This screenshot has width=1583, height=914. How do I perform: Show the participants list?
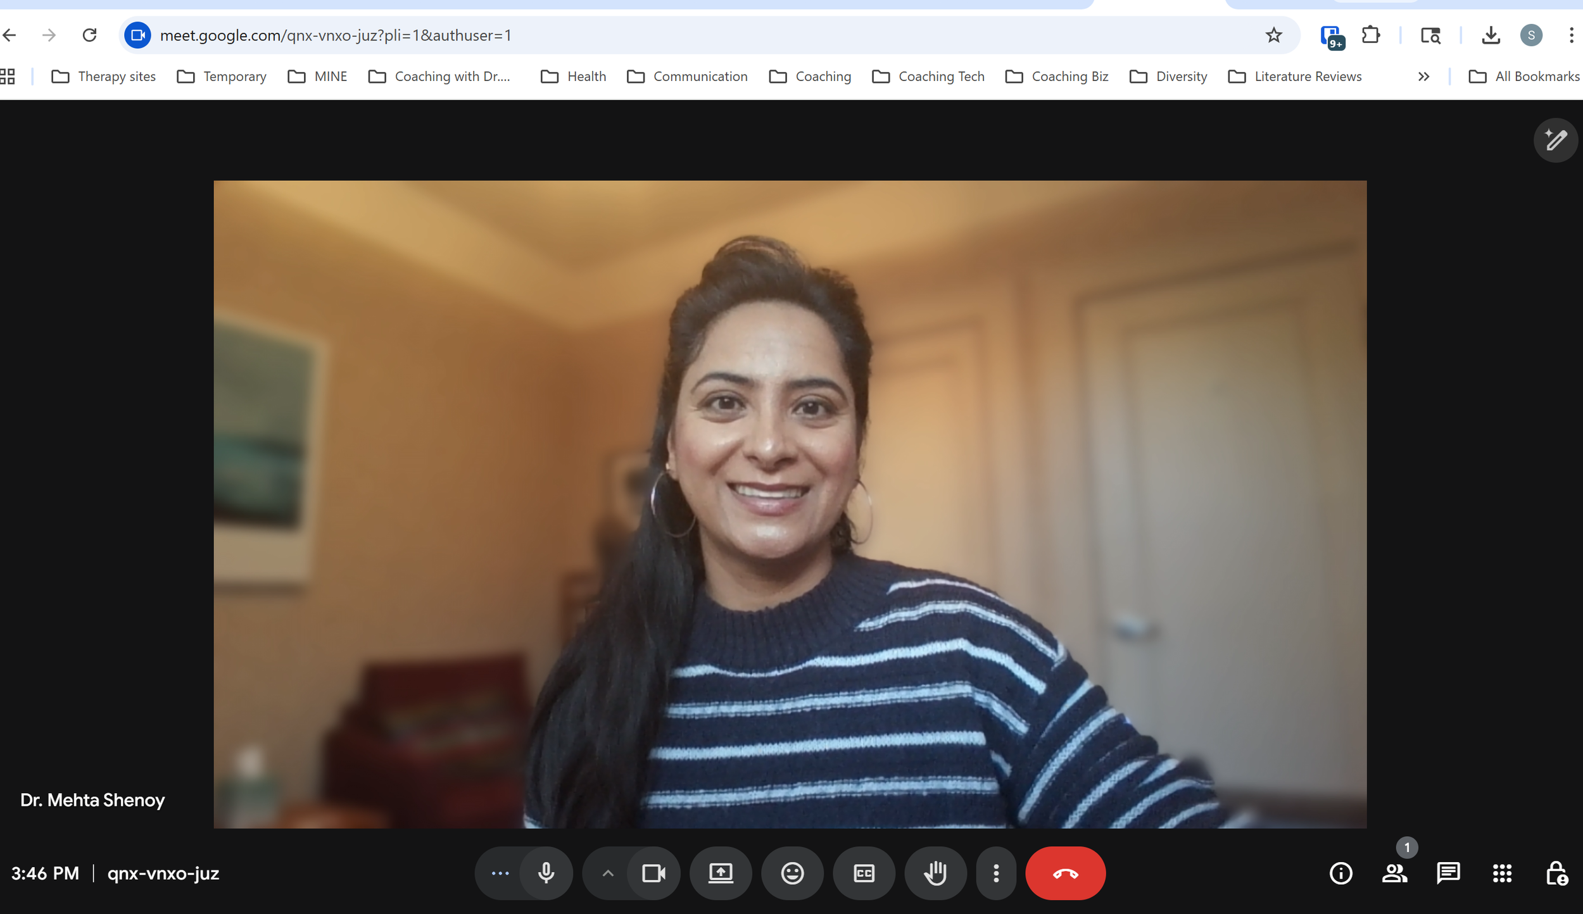[x=1394, y=873]
